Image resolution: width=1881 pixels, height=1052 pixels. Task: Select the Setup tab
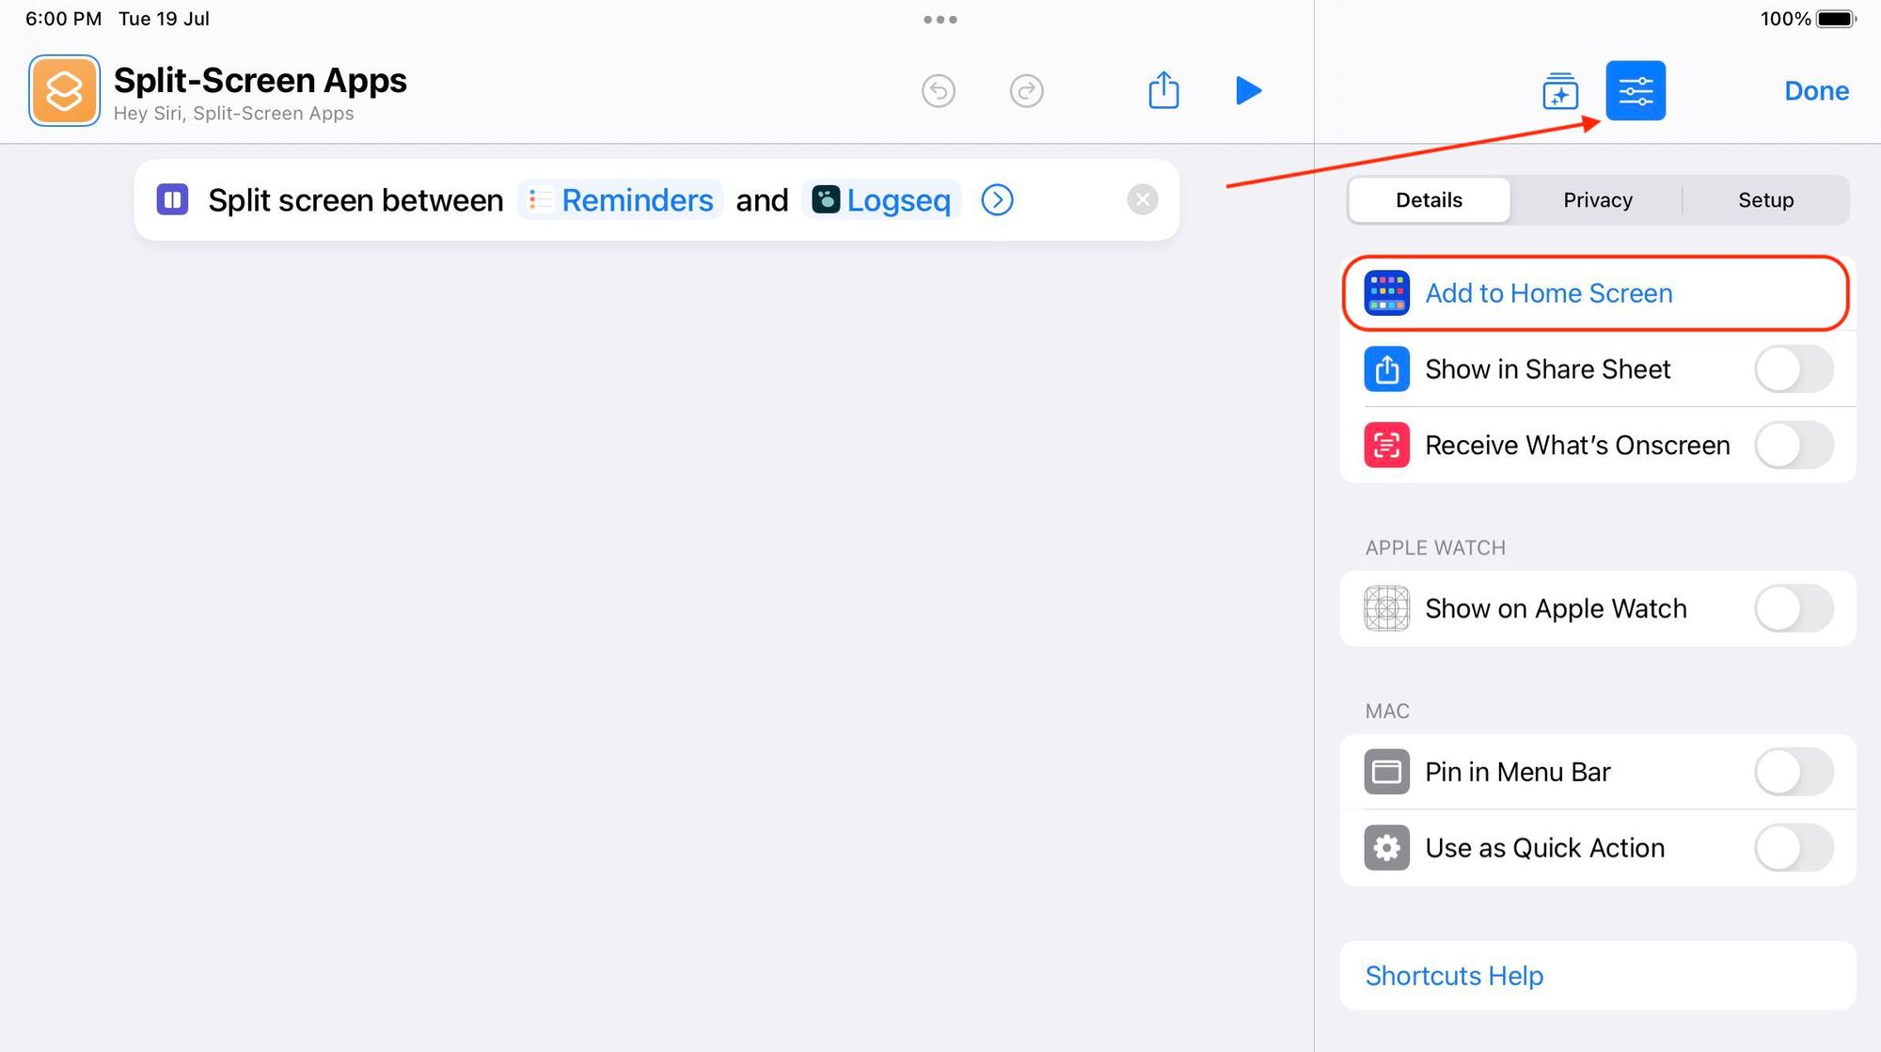[x=1766, y=198]
